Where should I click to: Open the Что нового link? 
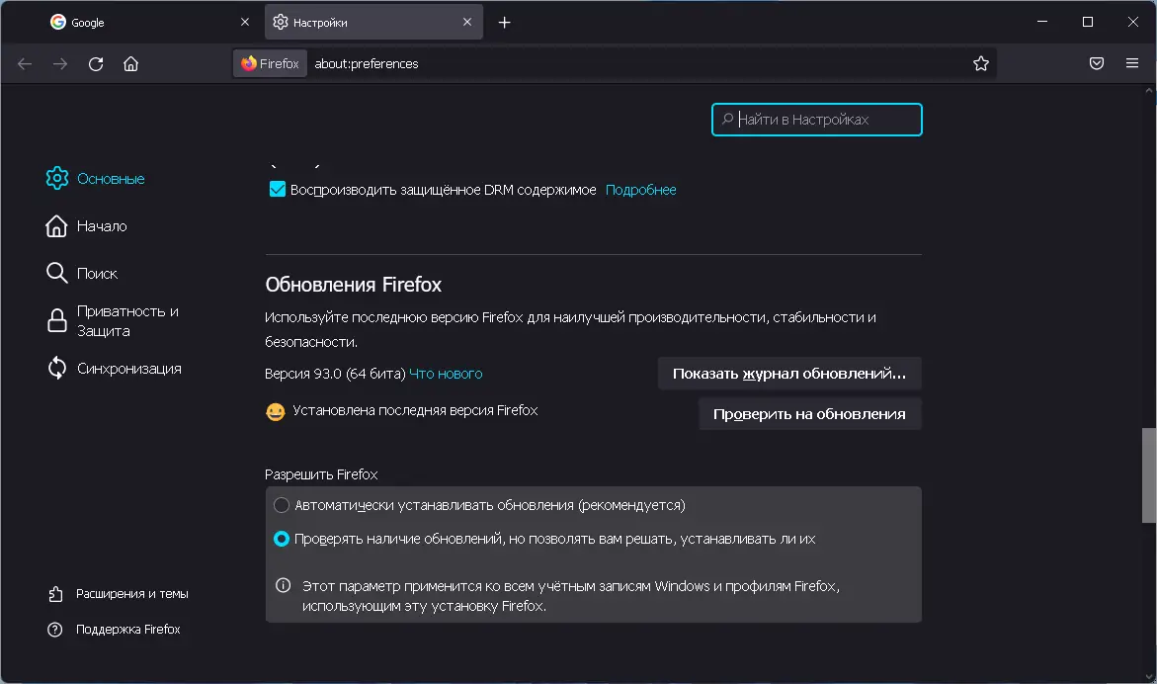(x=446, y=374)
